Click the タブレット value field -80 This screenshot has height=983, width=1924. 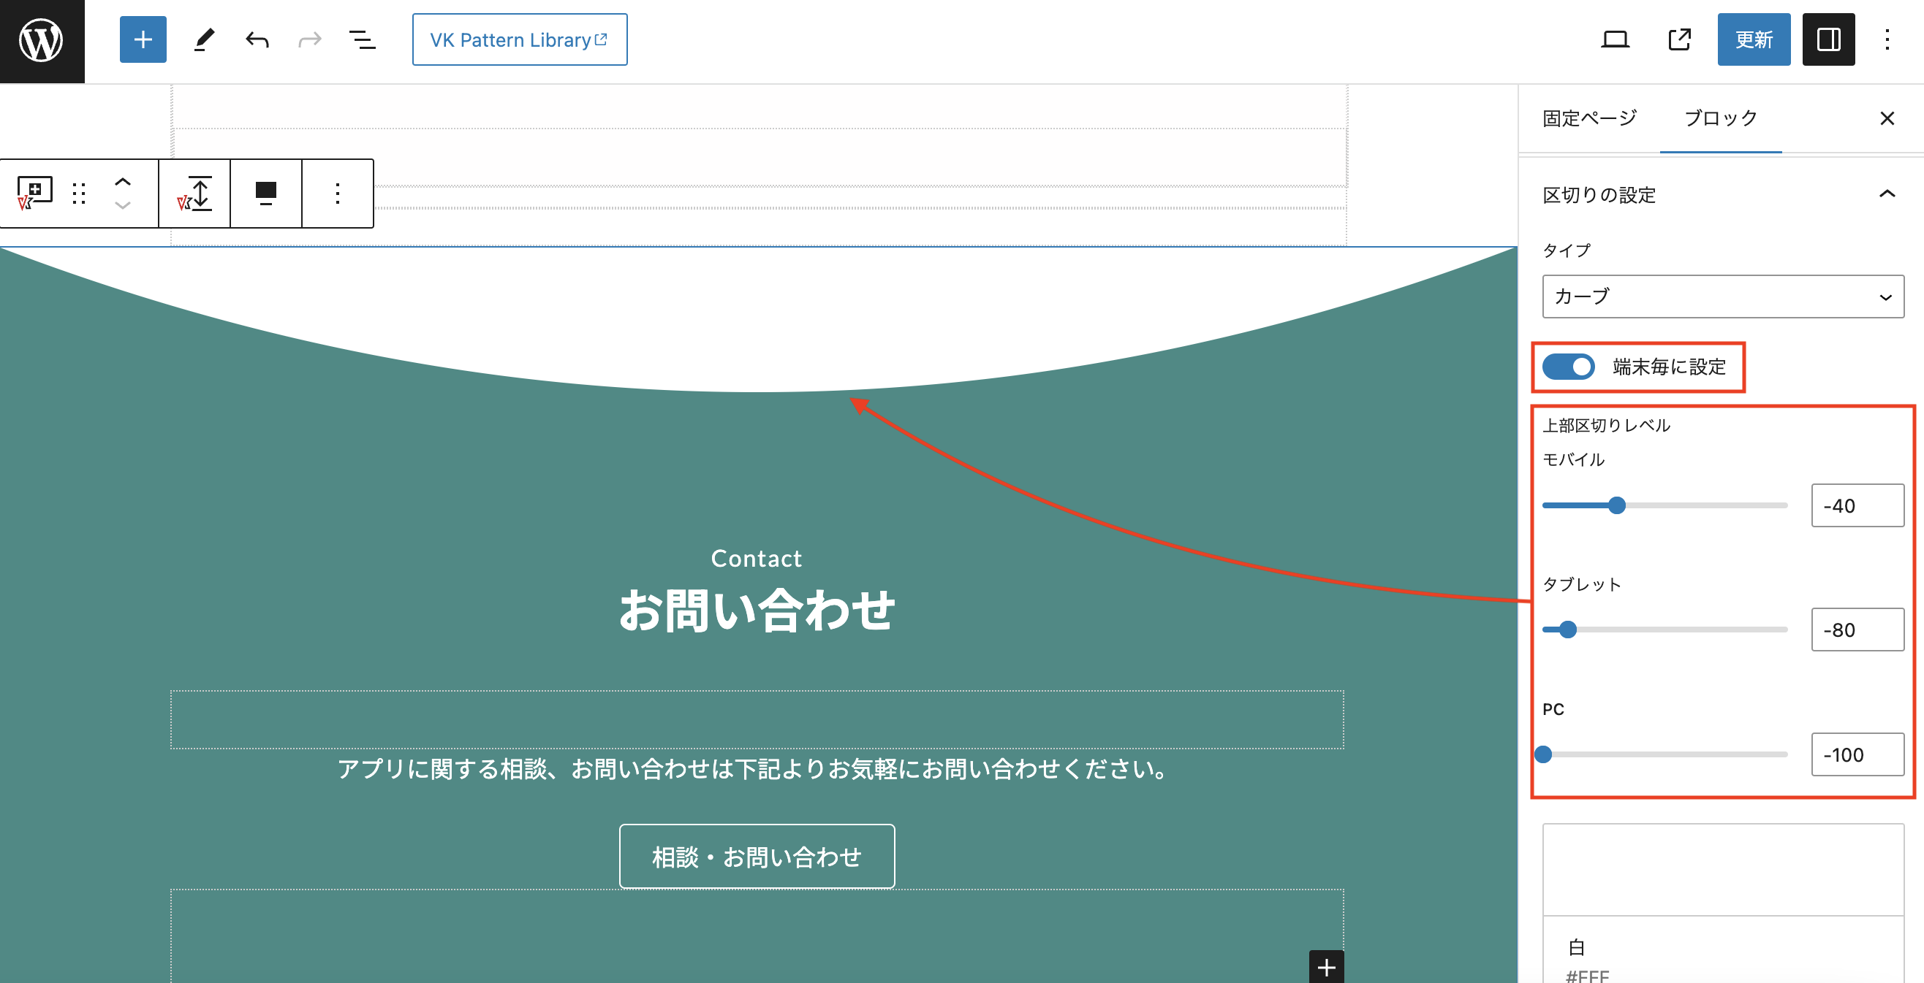point(1857,630)
